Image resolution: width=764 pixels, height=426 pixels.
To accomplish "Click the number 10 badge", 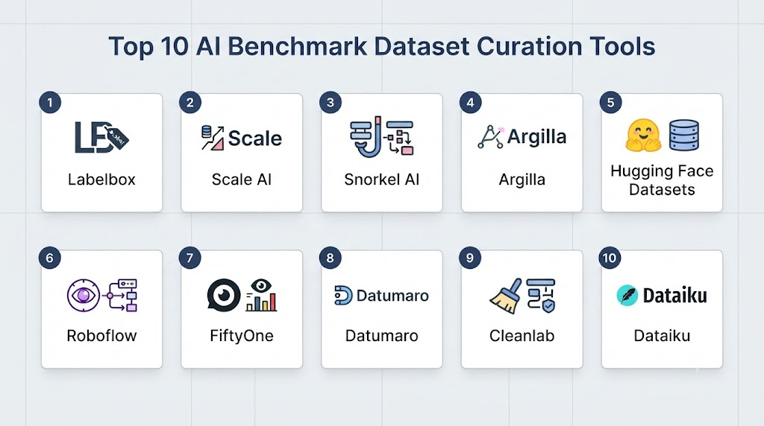I will point(610,258).
